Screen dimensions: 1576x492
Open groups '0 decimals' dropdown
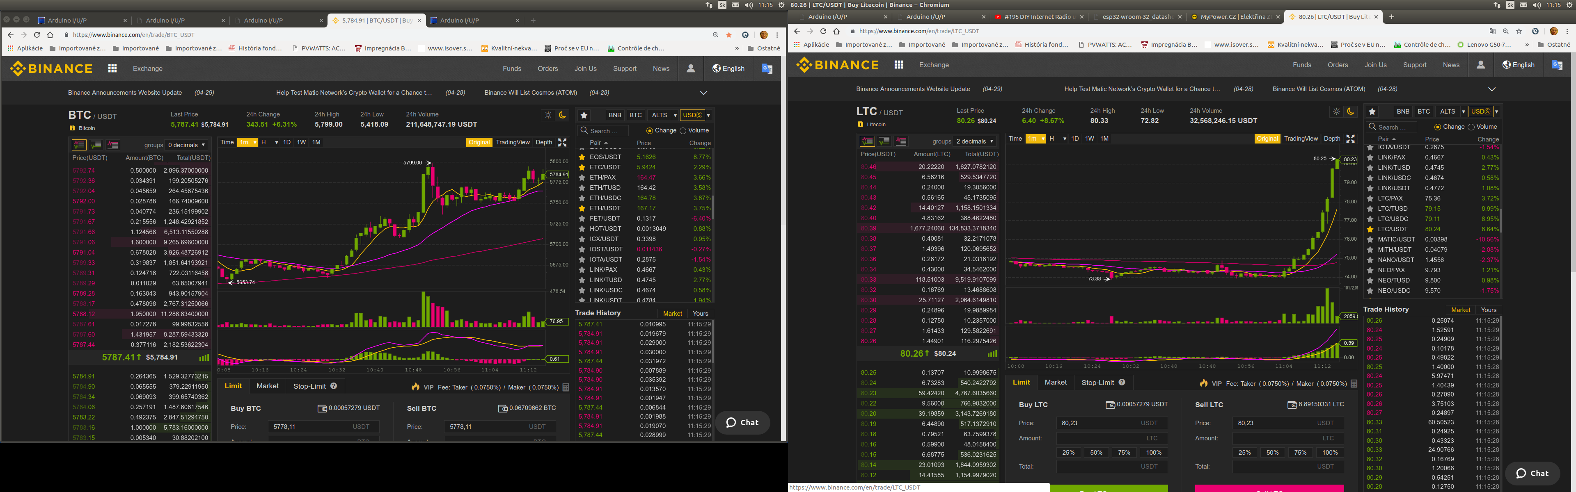pos(187,145)
